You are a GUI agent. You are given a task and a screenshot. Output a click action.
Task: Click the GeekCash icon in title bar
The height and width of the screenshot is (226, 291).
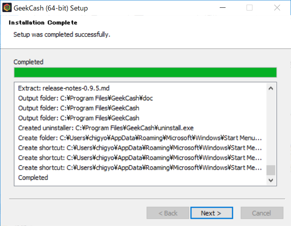[7, 8]
